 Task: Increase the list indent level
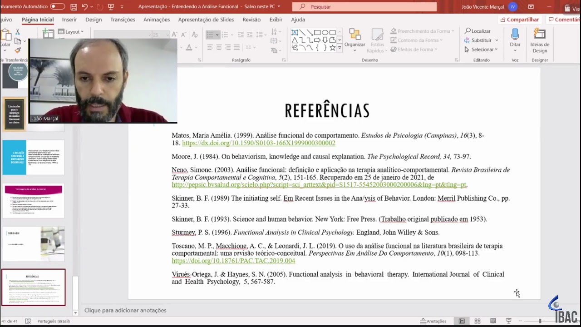point(250,35)
